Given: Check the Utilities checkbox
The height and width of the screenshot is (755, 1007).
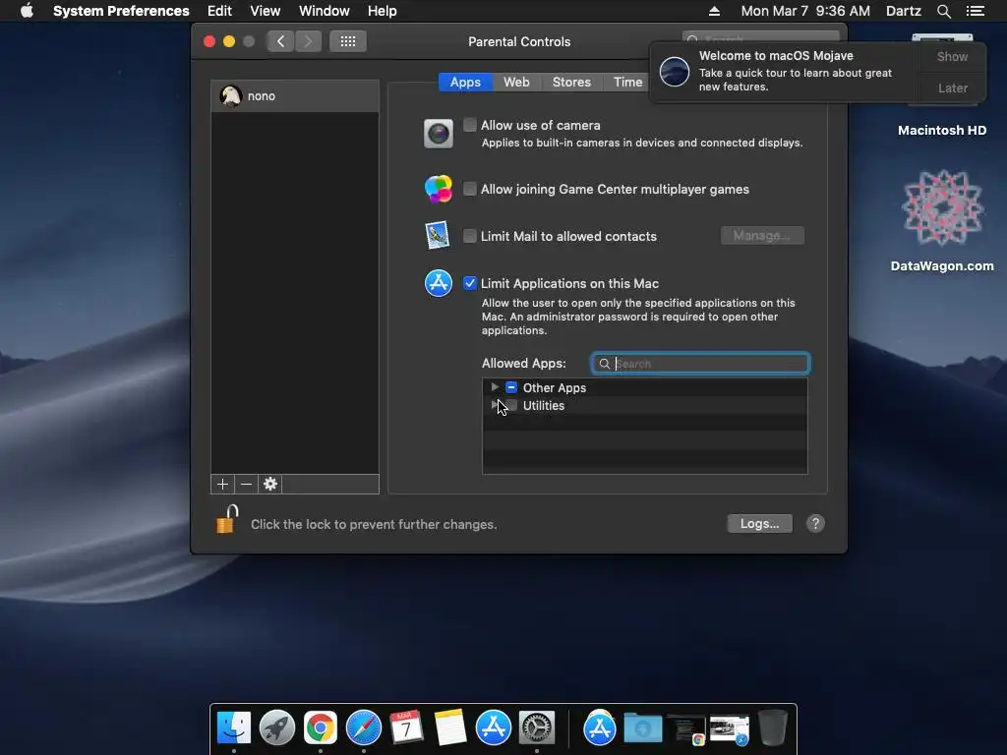Looking at the screenshot, I should point(511,405).
